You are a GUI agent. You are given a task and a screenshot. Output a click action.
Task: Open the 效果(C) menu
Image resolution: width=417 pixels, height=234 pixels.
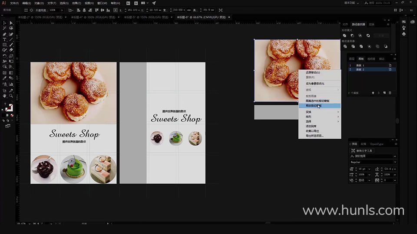pos(76,3)
